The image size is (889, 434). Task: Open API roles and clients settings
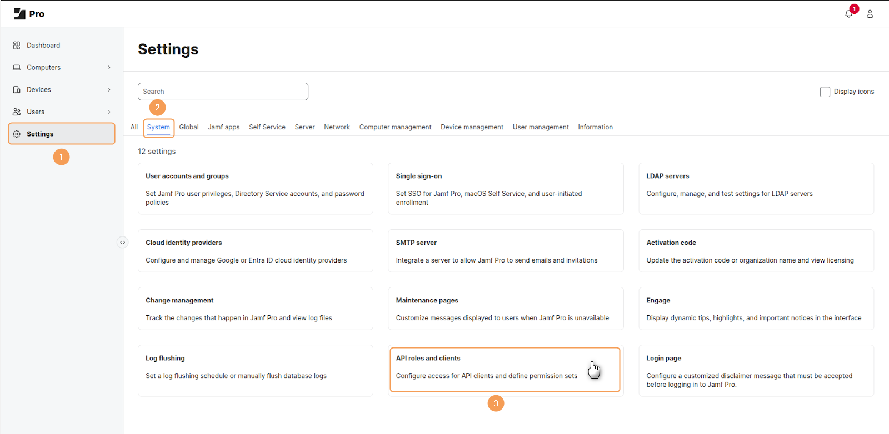tap(505, 370)
